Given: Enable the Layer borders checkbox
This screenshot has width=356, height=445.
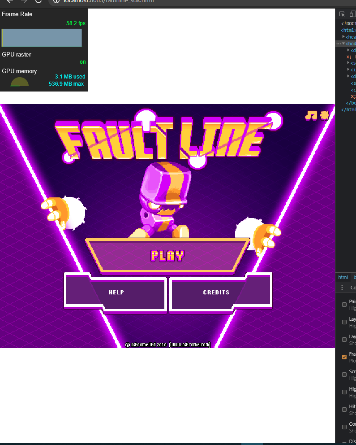Looking at the screenshot, I should pos(344,340).
